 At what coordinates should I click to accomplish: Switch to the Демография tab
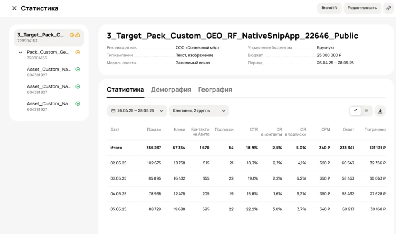171,89
